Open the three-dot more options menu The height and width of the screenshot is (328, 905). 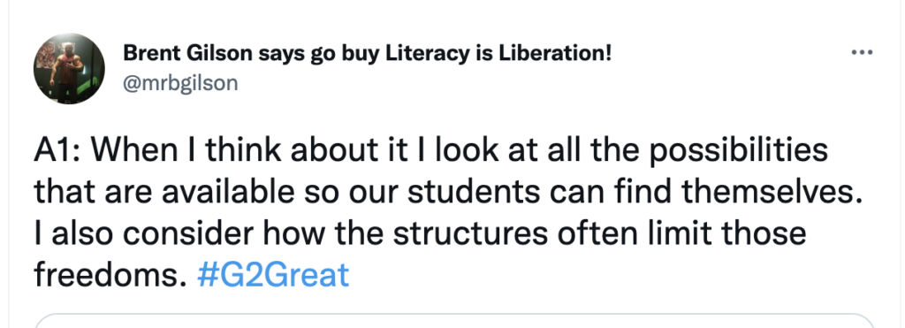point(863,52)
